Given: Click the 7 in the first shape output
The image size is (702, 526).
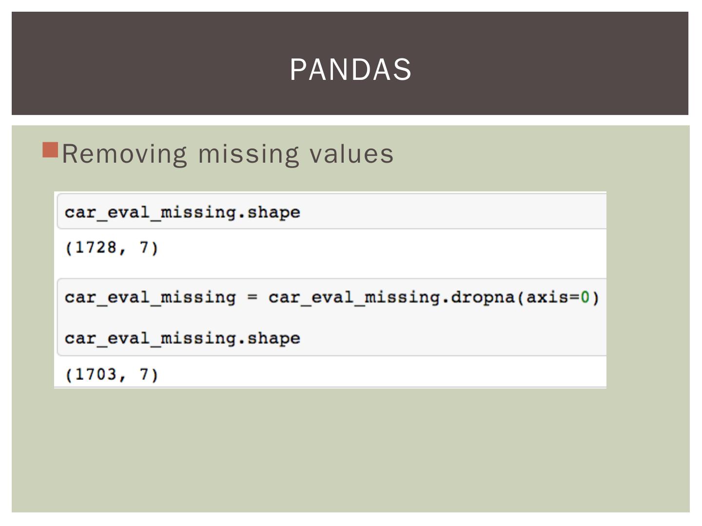Looking at the screenshot, I should coord(145,248).
